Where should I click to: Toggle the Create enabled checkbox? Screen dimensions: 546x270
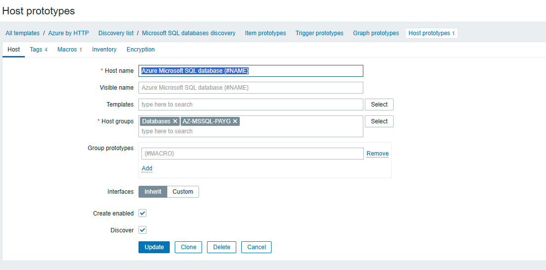point(142,214)
